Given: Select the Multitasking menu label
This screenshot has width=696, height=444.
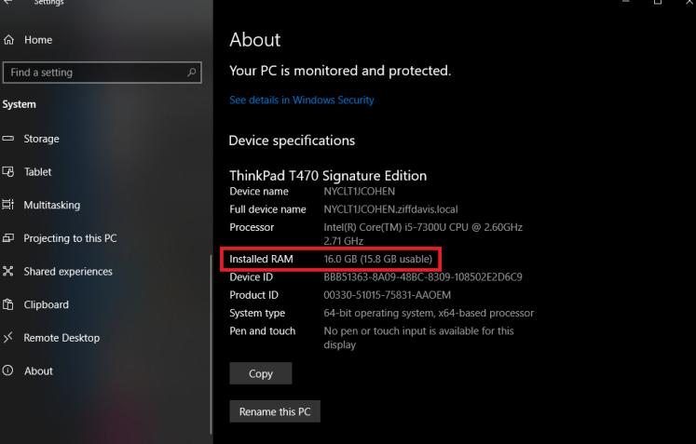Looking at the screenshot, I should click(52, 205).
